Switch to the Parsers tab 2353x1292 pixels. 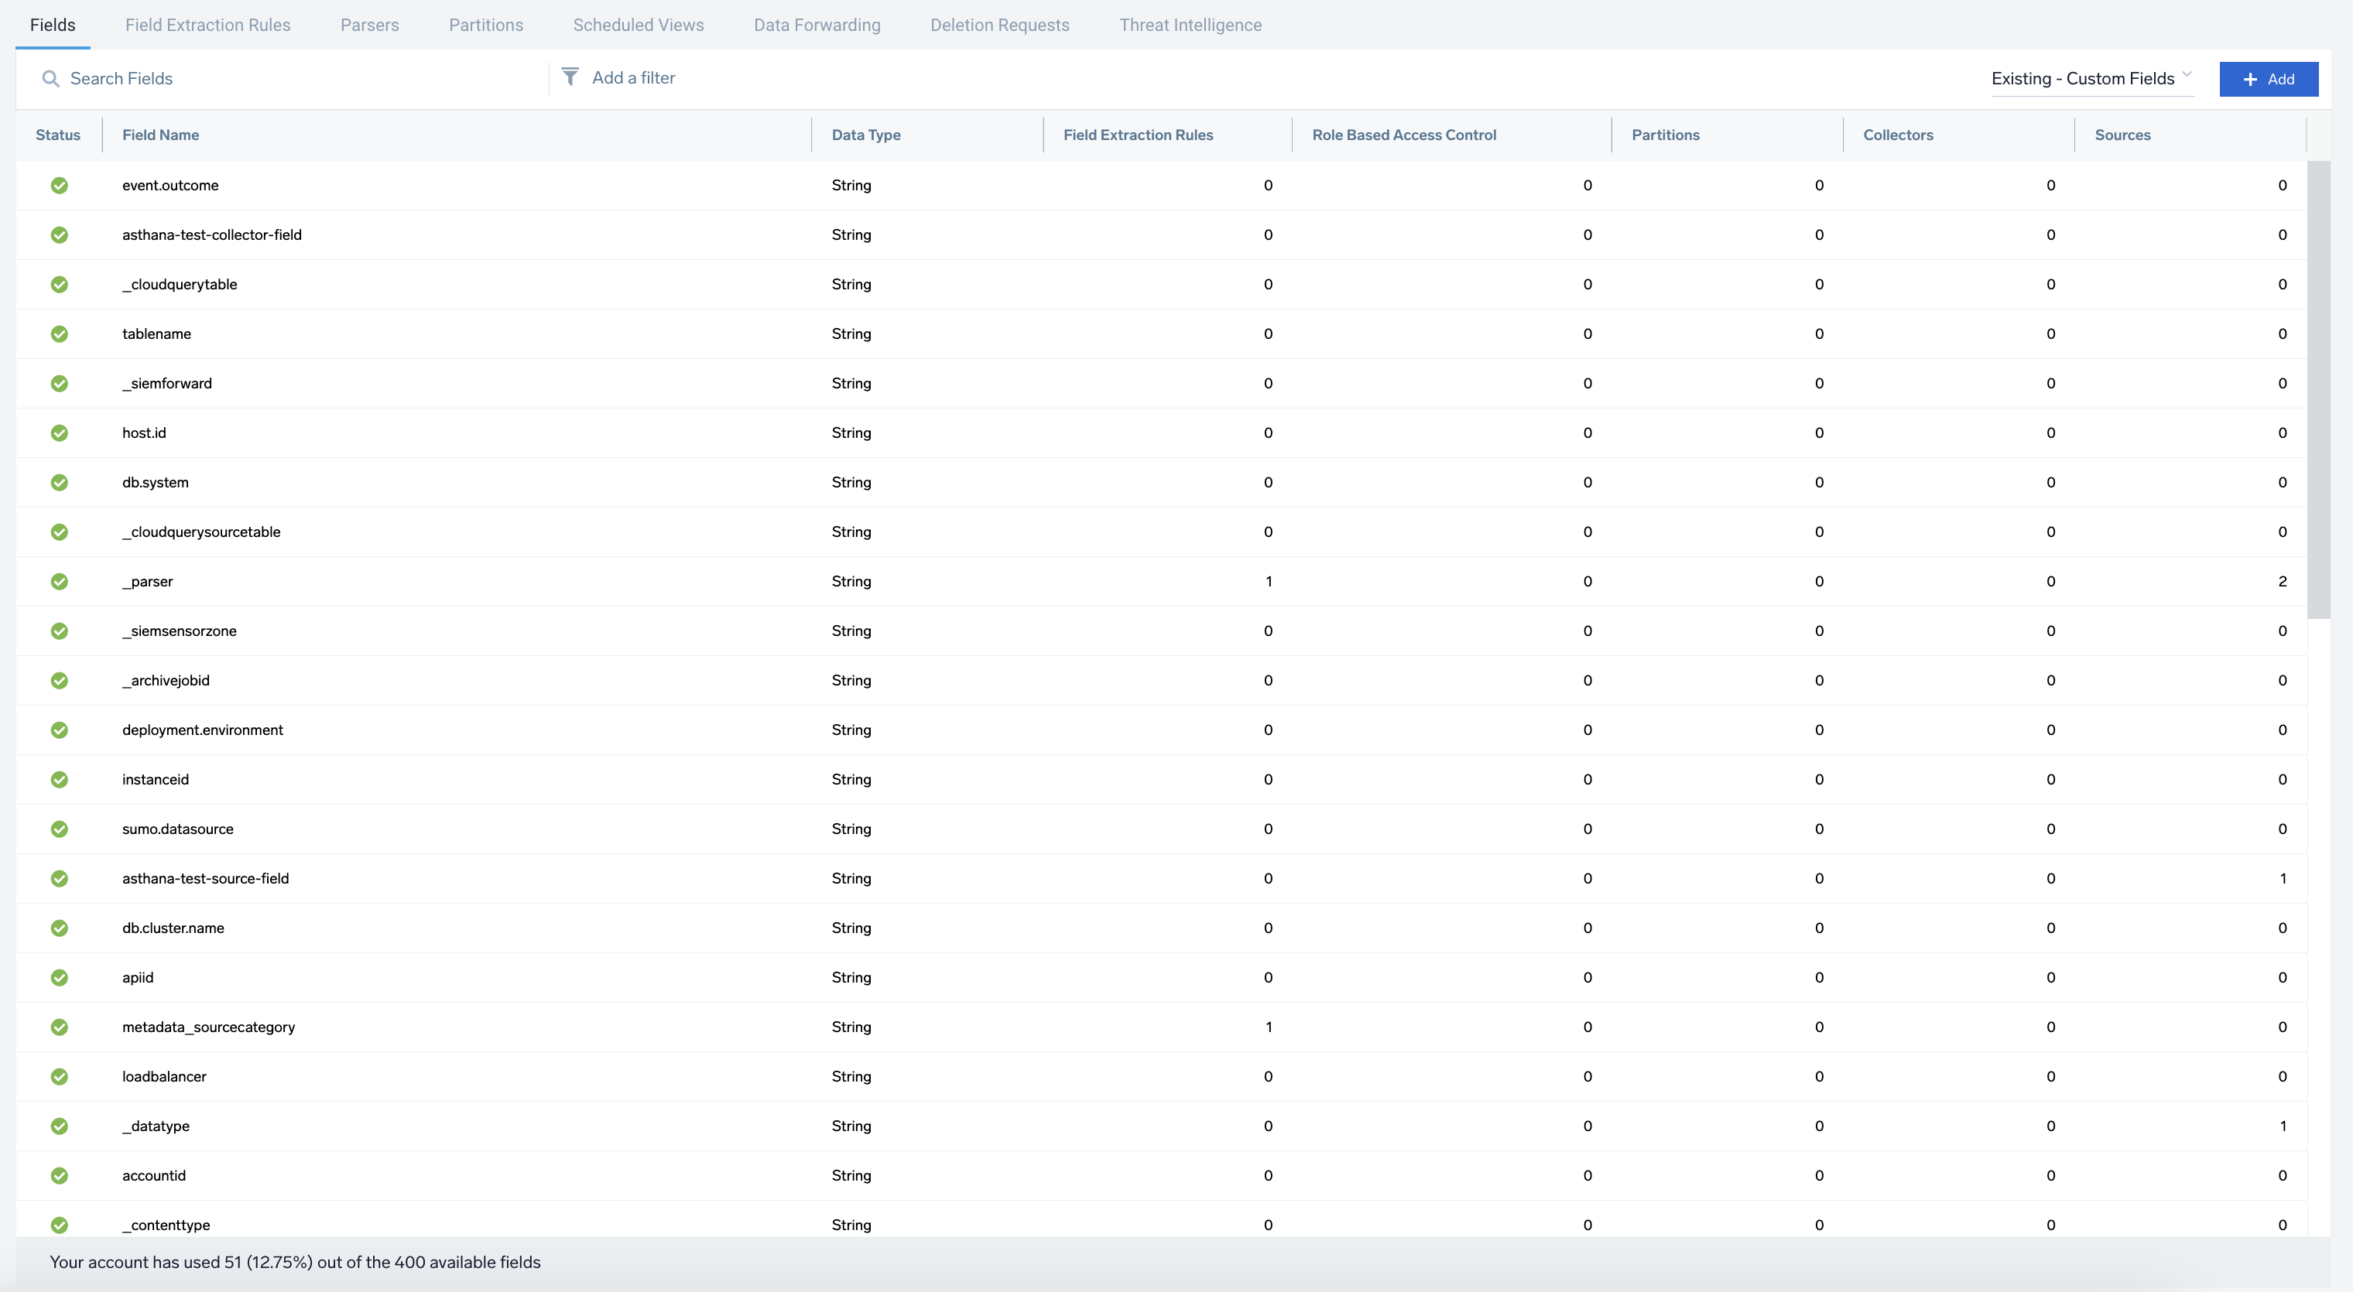click(369, 25)
